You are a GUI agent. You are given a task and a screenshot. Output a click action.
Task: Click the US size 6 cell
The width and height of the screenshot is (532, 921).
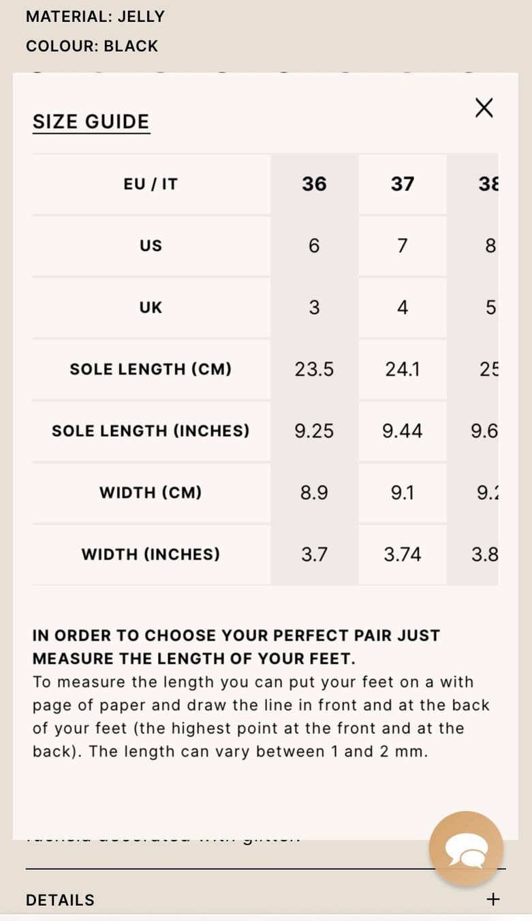pos(314,246)
